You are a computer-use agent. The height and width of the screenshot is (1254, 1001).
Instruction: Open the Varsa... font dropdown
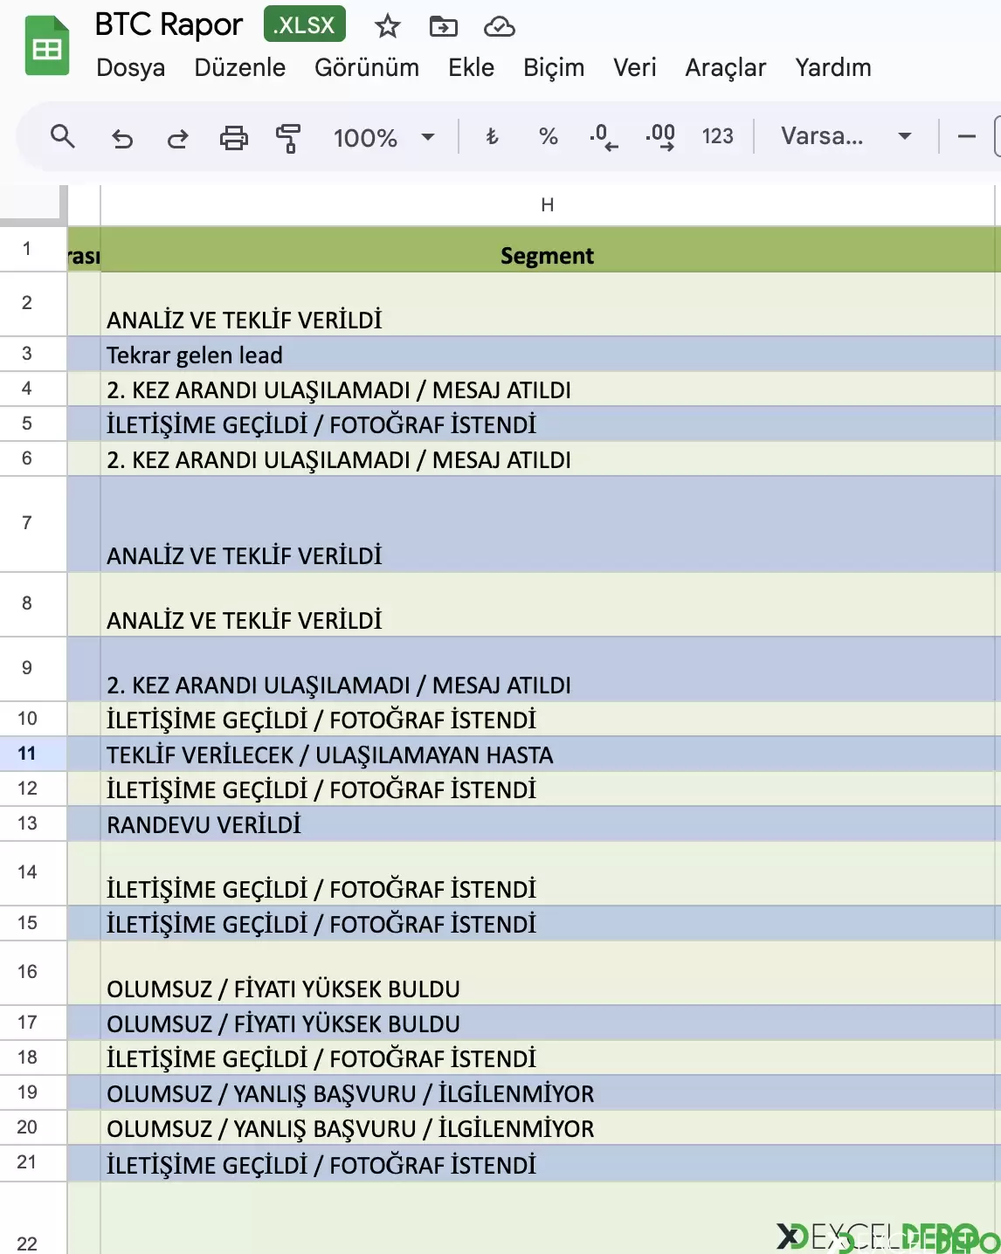click(x=846, y=136)
